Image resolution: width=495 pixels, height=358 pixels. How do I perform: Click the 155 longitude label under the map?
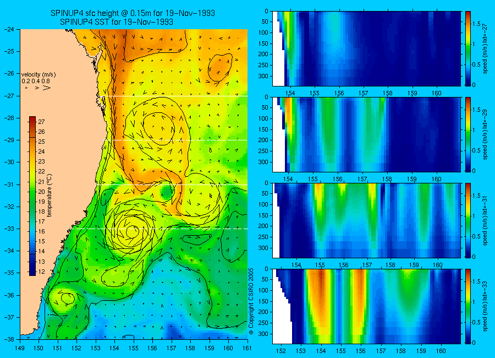134,348
